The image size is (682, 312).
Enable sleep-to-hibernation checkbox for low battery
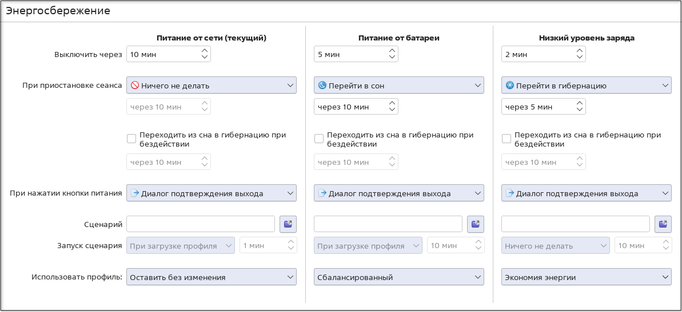pyautogui.click(x=506, y=139)
